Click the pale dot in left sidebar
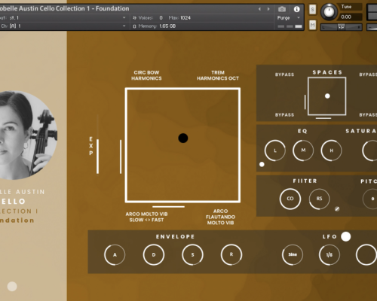 click(12, 286)
